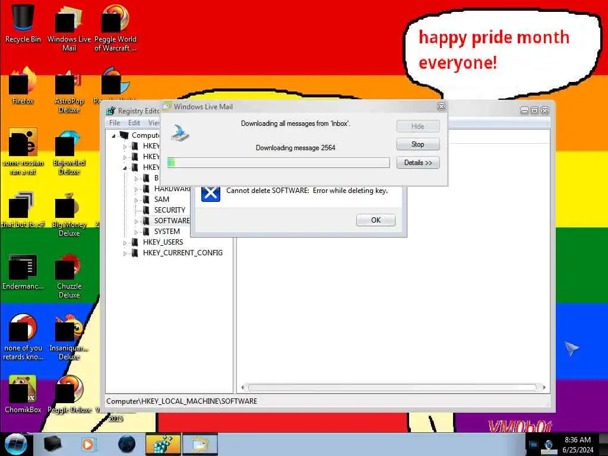
Task: Click 'Cannot delete SOFTWARE' error message text
Action: [x=307, y=191]
